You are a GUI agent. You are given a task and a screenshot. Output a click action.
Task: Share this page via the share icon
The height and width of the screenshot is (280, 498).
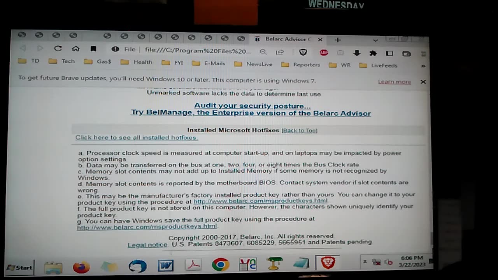280,52
